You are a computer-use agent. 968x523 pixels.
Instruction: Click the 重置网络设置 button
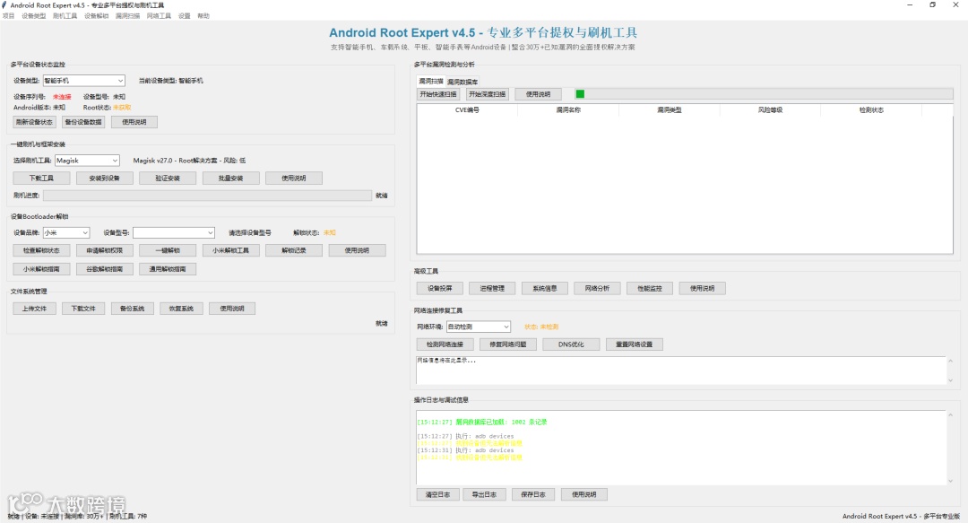pos(634,344)
